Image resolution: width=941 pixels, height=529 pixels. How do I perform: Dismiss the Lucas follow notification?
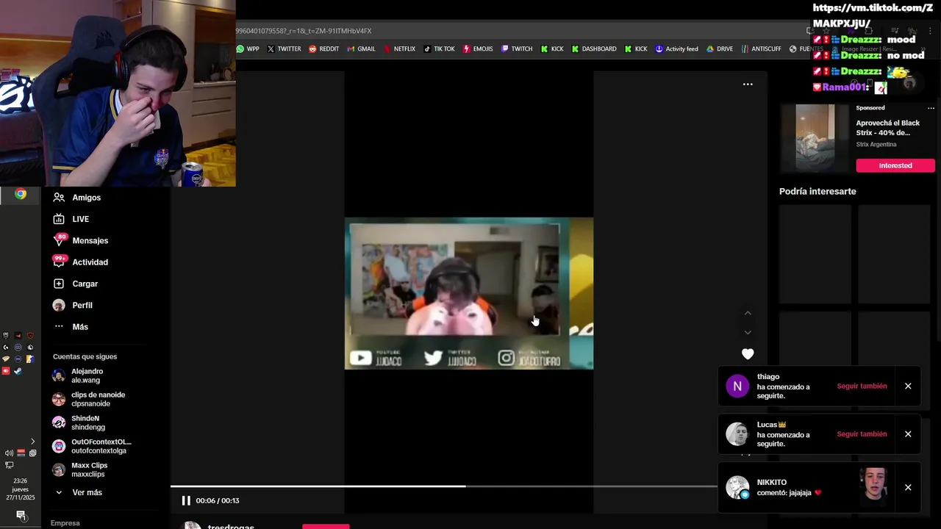pyautogui.click(x=908, y=434)
